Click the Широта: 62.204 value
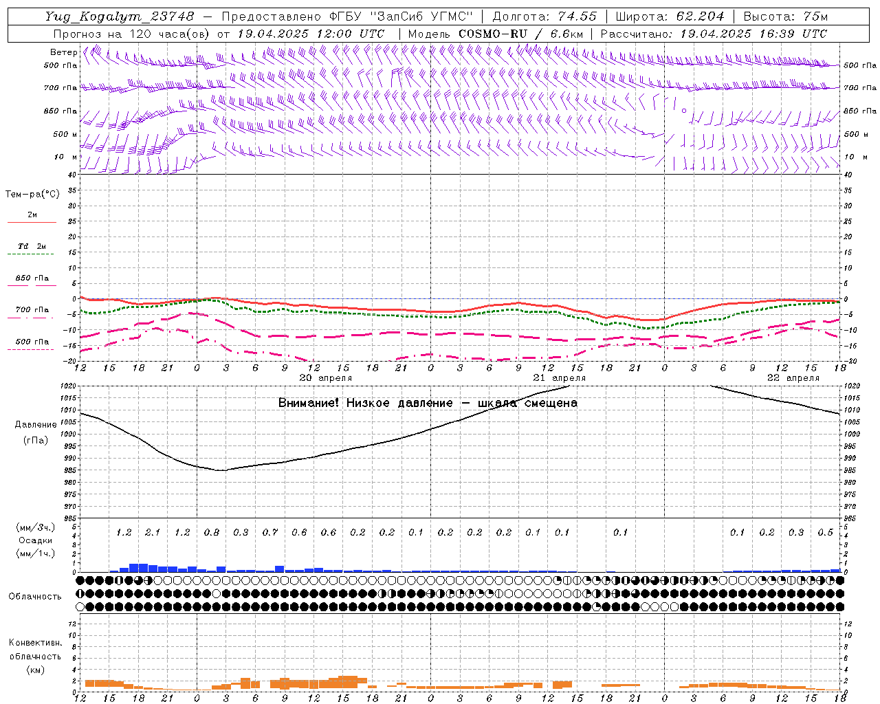 pyautogui.click(x=670, y=16)
